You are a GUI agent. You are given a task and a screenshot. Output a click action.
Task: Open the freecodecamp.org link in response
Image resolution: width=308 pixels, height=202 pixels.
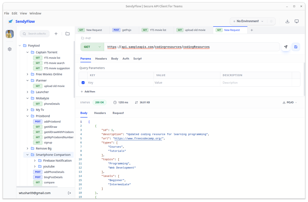(x=139, y=138)
